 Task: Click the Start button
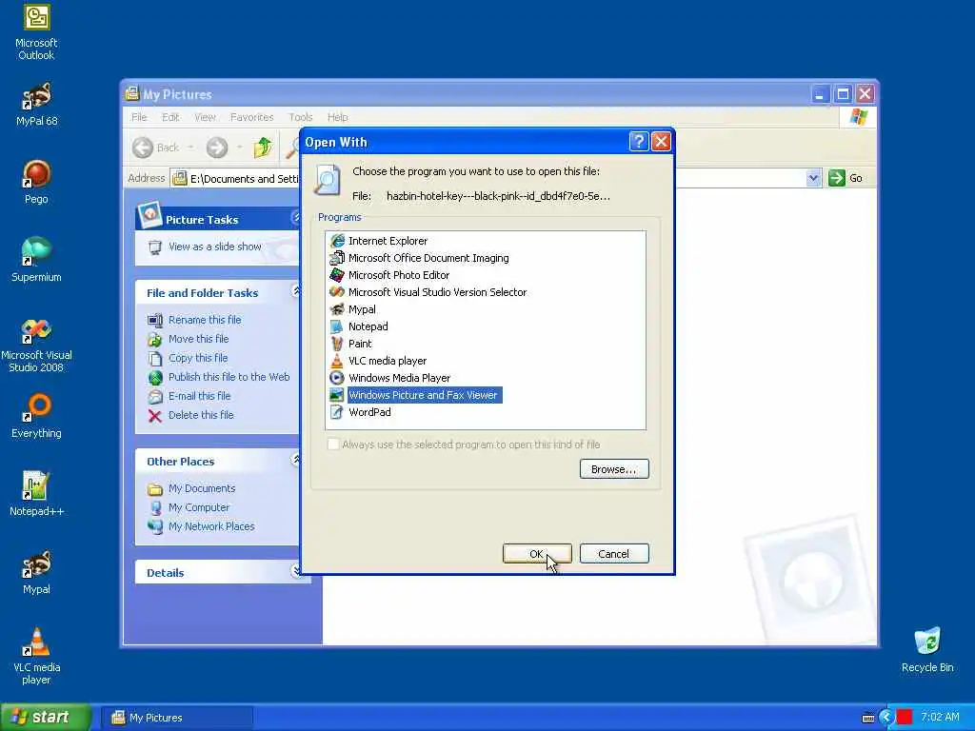(x=46, y=717)
